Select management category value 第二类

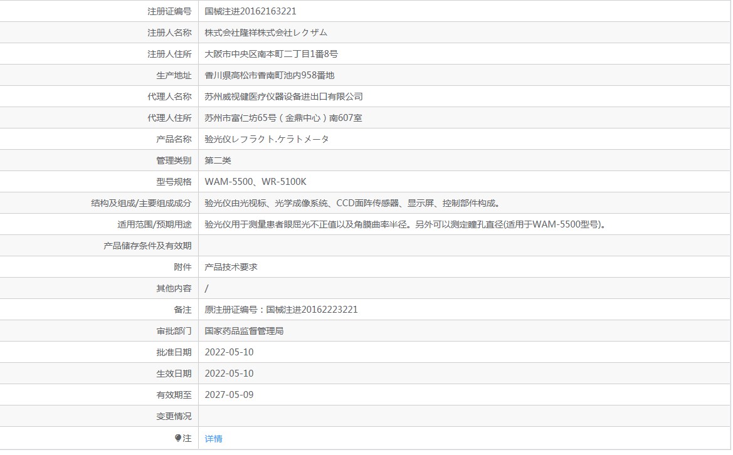218,160
